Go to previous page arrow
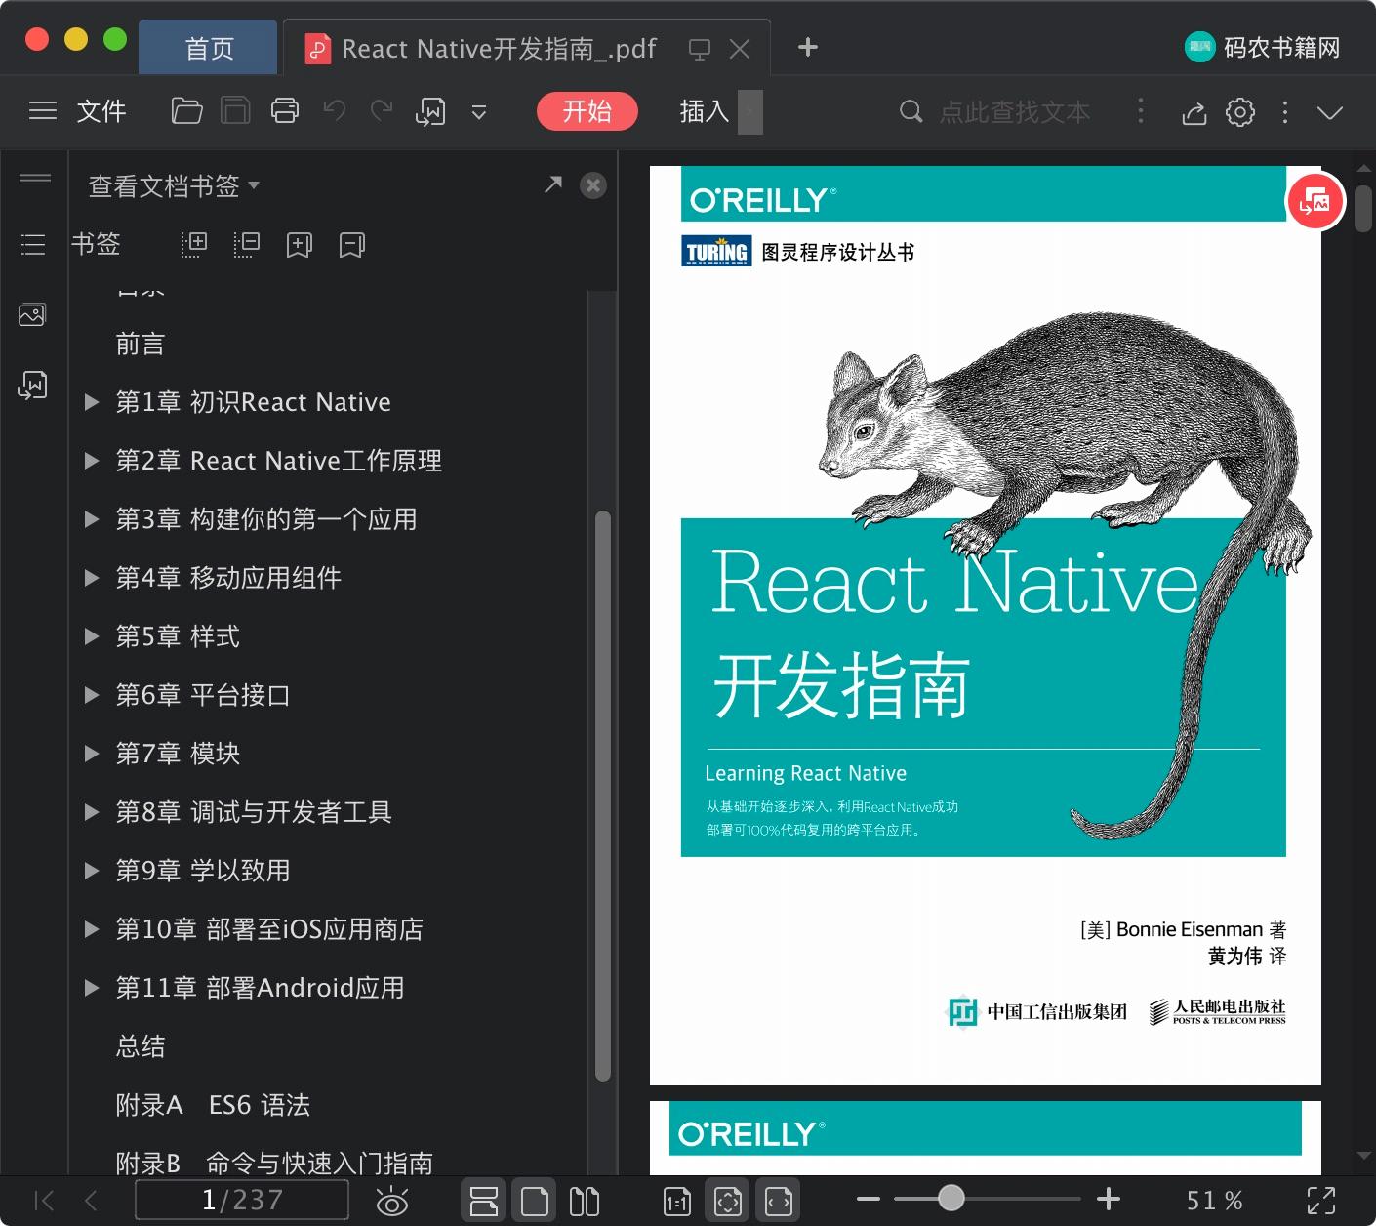 tap(91, 1201)
